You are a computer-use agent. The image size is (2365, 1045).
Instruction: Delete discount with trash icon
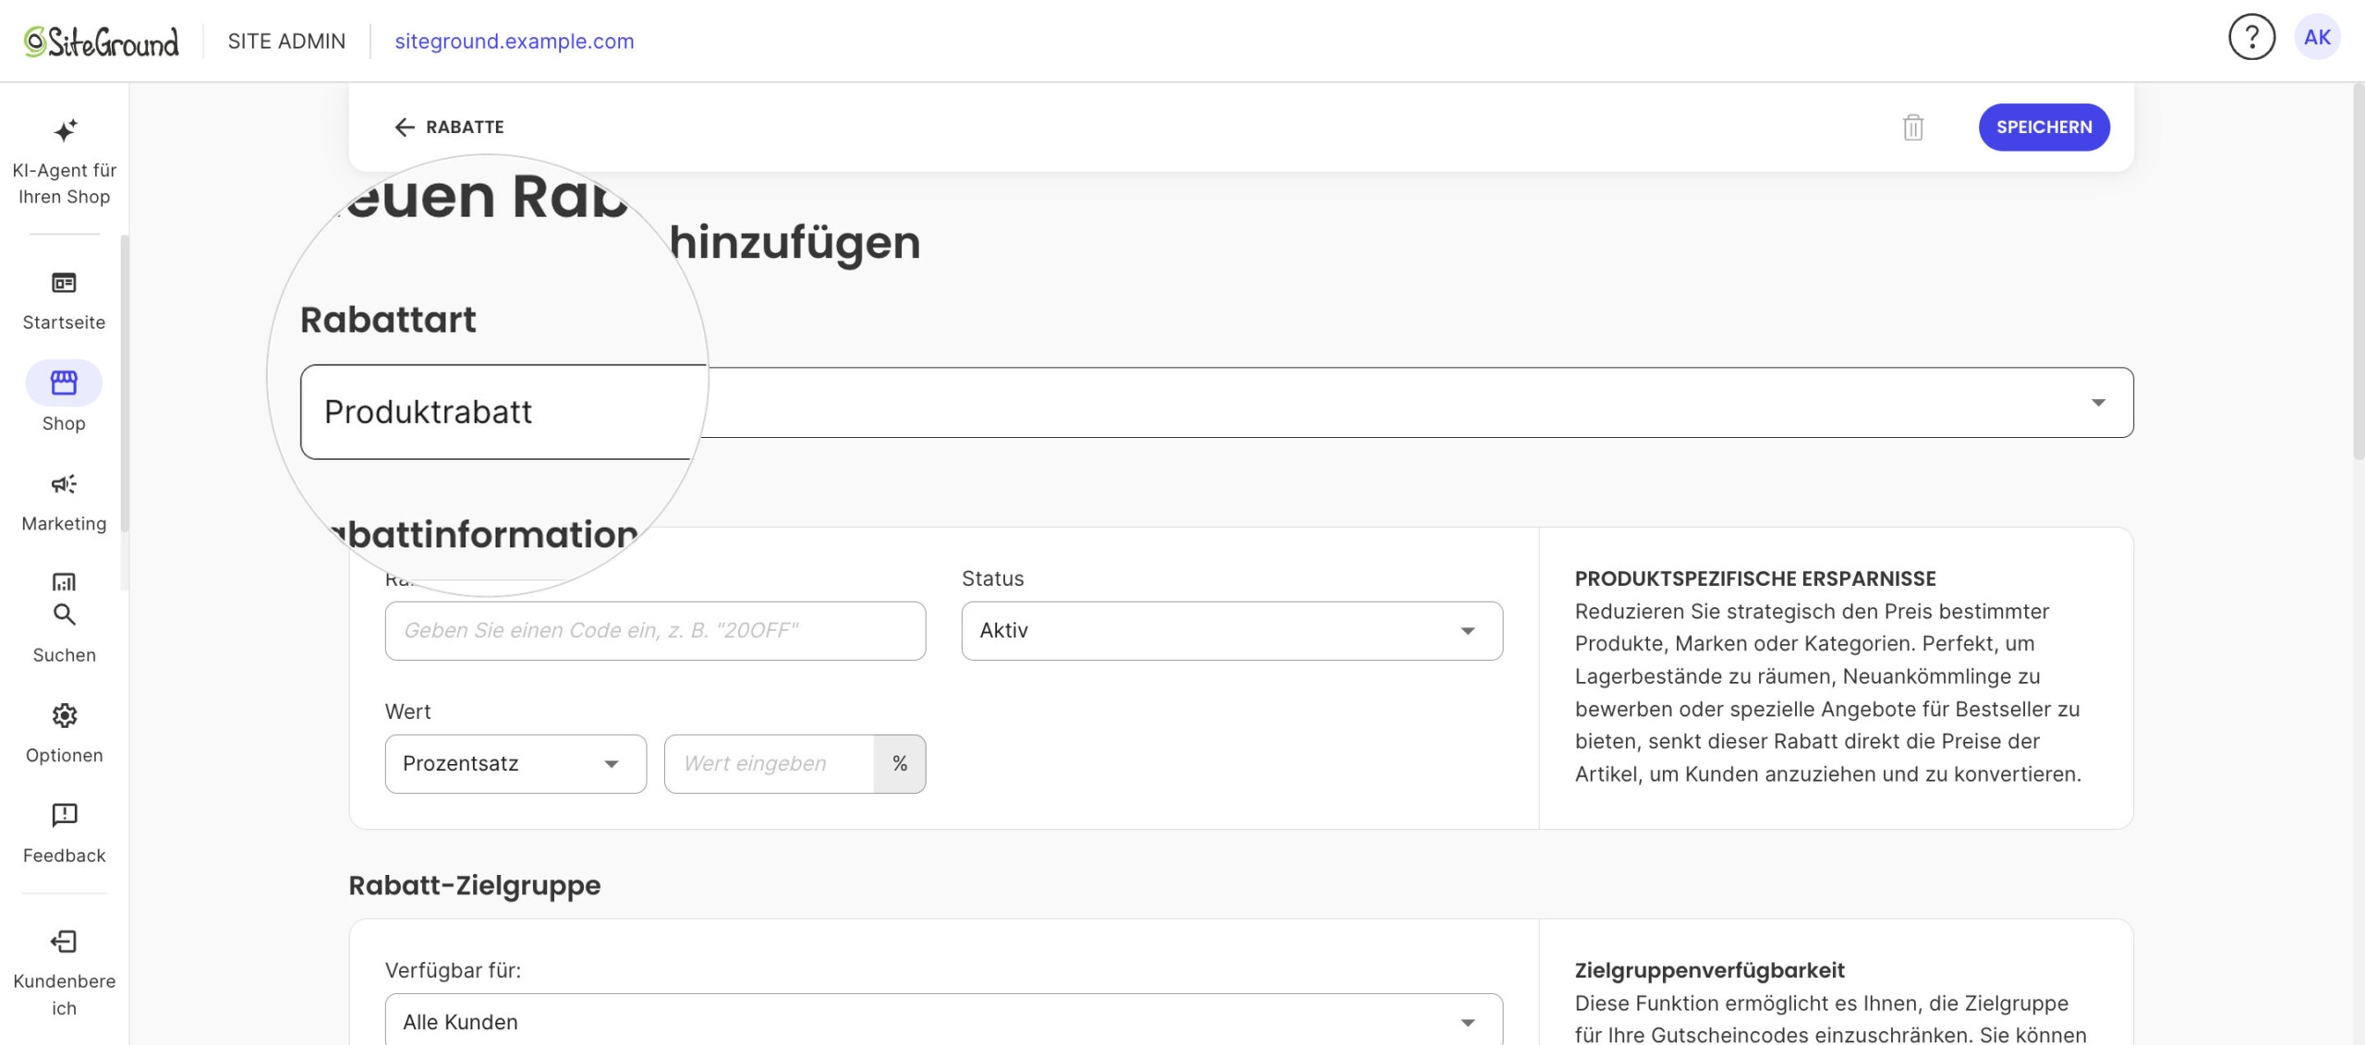1913,128
